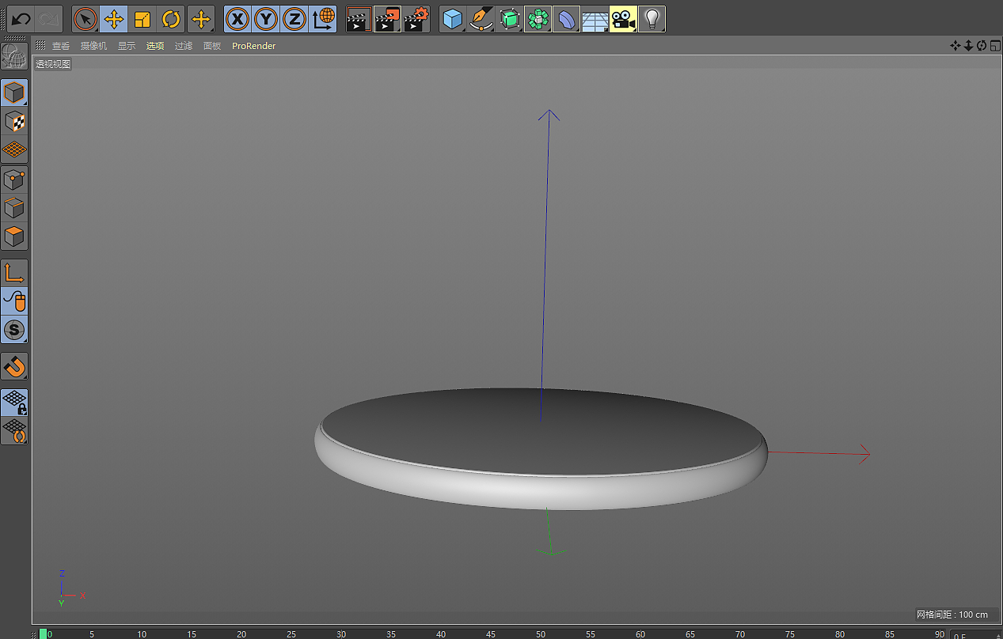Click the viewport menu grip handle
This screenshot has height=639, width=1003.
[x=40, y=46]
